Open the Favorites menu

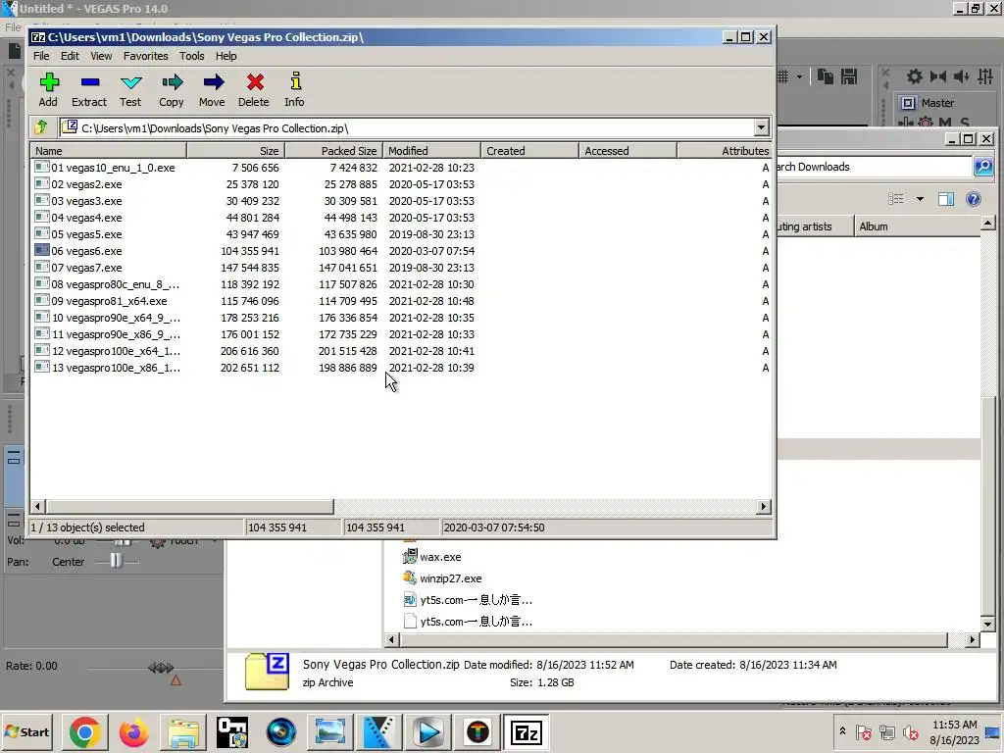(x=146, y=56)
